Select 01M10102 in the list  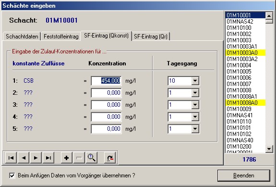[x=245, y=134]
